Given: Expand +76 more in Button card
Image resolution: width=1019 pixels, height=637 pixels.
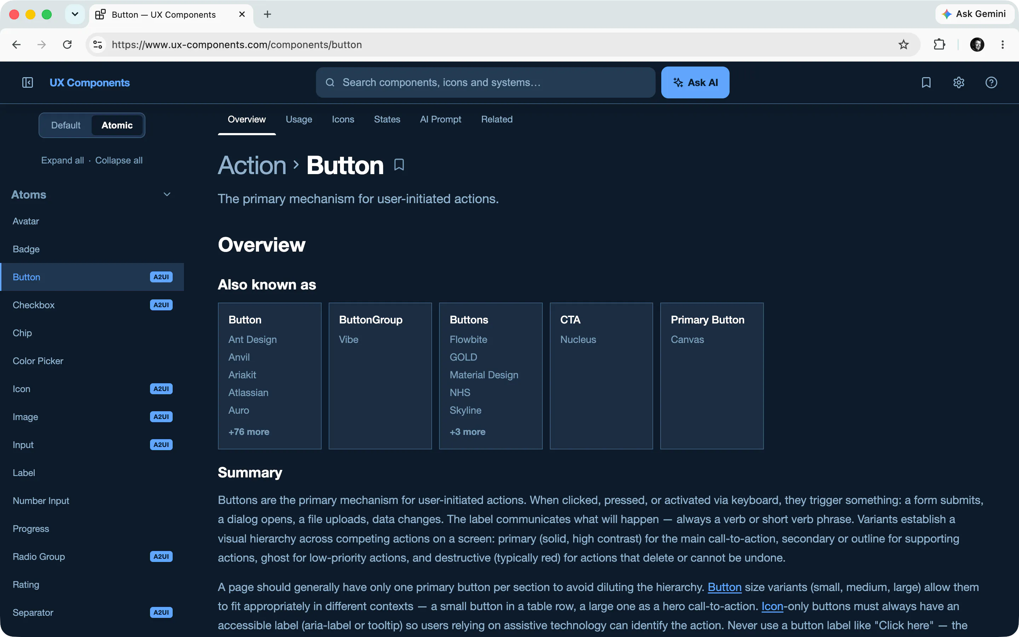Looking at the screenshot, I should pos(249,432).
